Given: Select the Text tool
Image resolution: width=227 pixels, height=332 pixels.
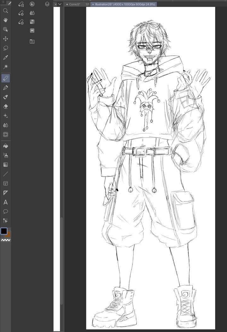Looking at the screenshot, I should pos(5,202).
